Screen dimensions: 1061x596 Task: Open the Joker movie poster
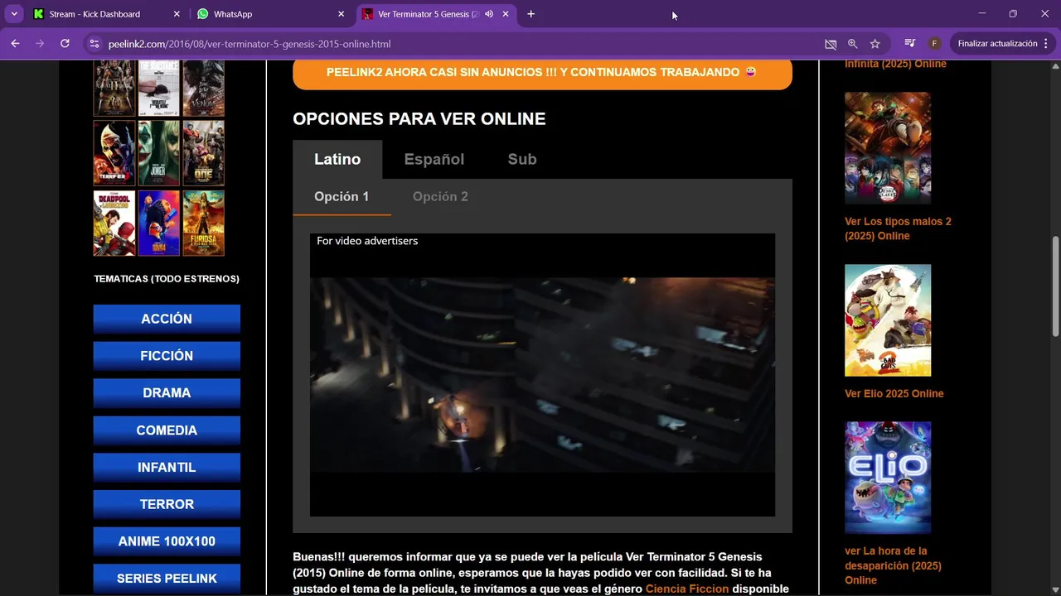coord(158,153)
